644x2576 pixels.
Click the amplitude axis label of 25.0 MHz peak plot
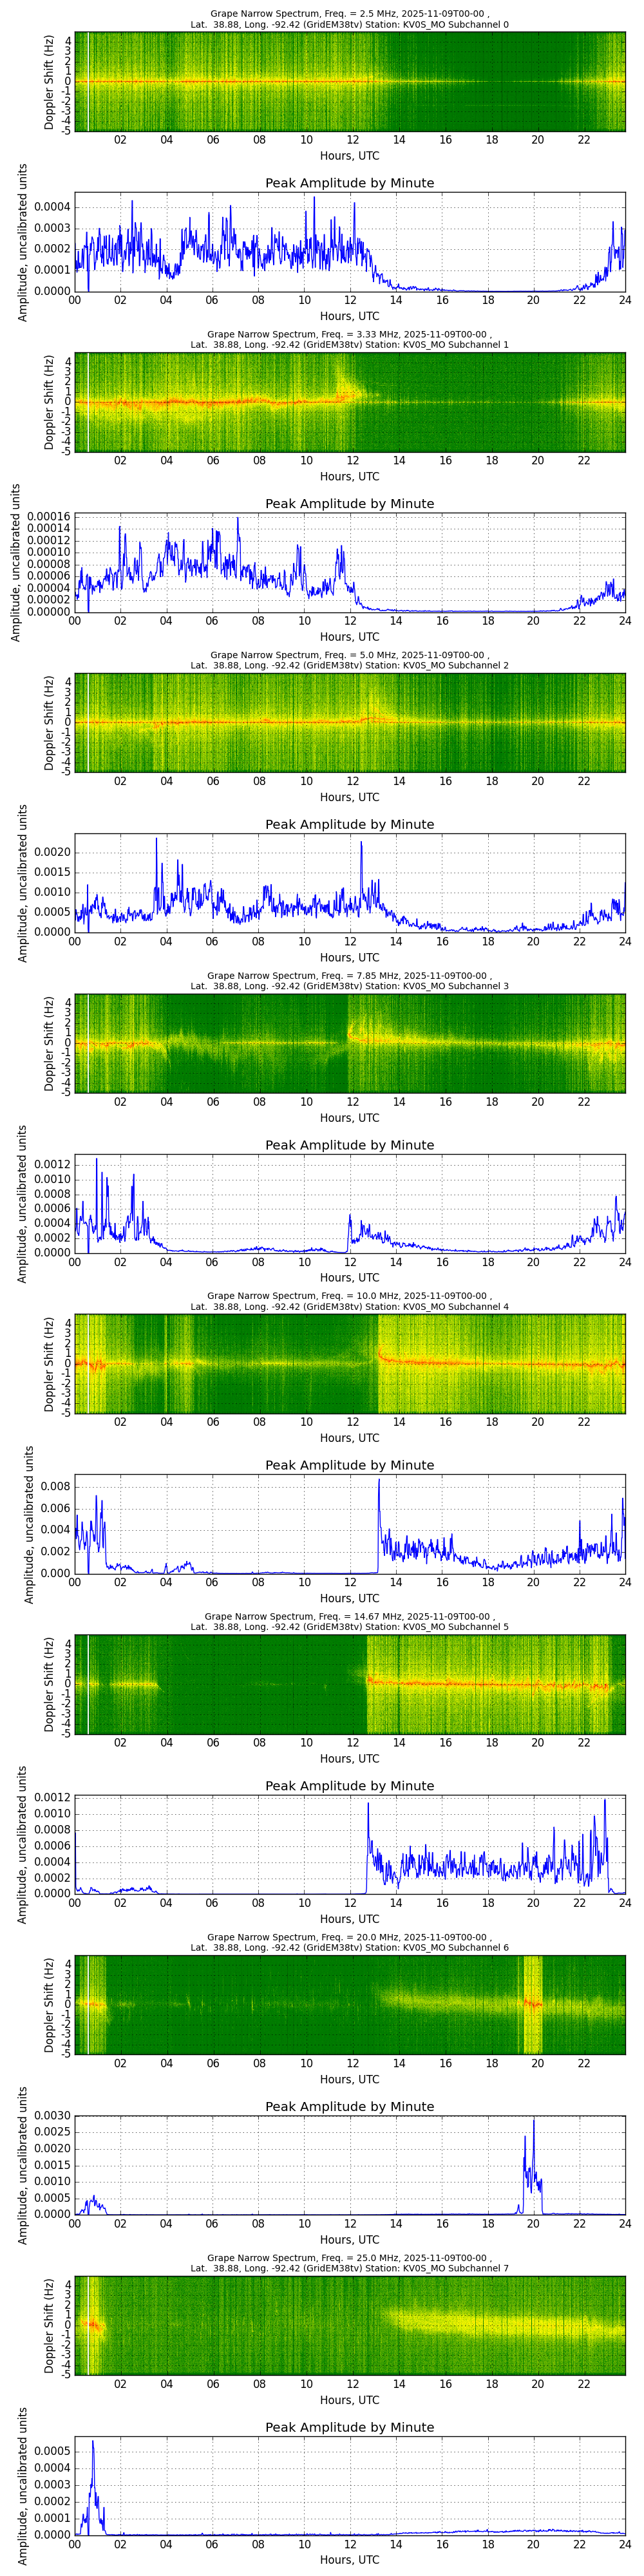click(23, 2488)
